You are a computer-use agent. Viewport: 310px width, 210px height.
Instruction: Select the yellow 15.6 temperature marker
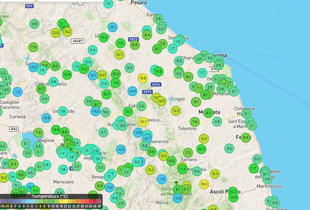click(143, 78)
